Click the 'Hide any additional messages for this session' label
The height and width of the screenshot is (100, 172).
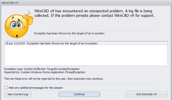click(36, 88)
